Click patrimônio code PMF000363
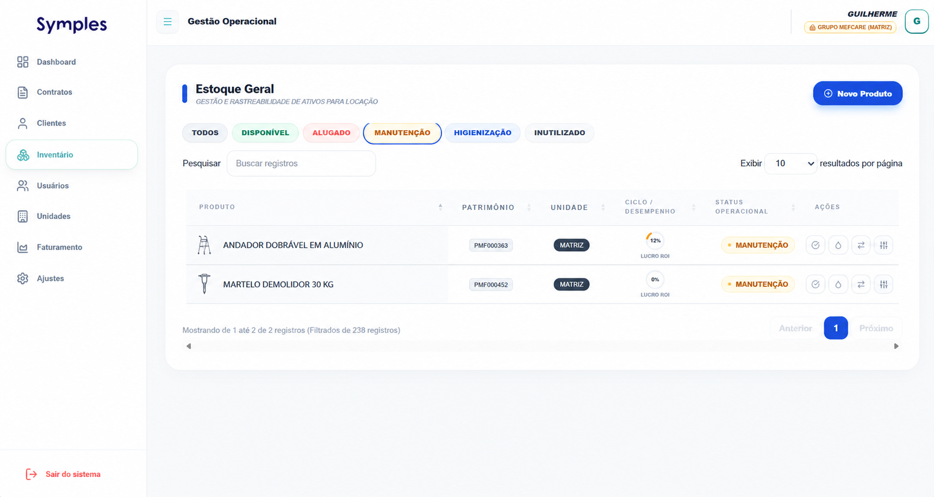Screen dimensions: 934x497 (491, 246)
